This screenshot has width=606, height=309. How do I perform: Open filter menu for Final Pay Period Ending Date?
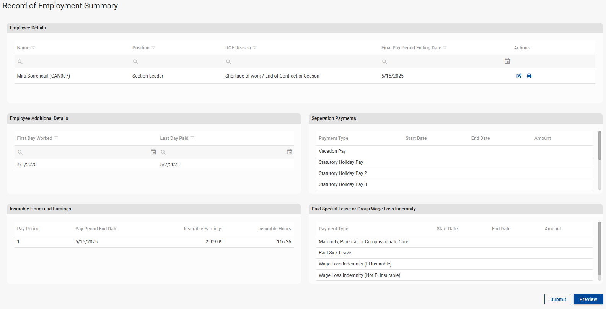click(x=445, y=47)
